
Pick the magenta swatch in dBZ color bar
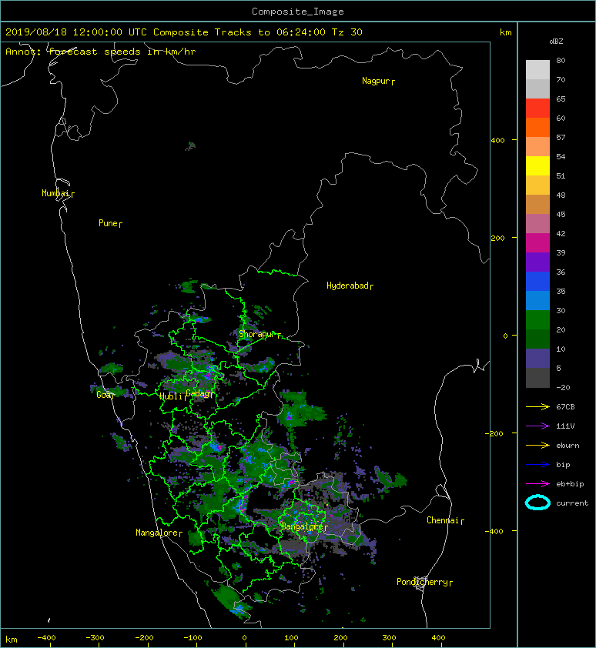537,243
